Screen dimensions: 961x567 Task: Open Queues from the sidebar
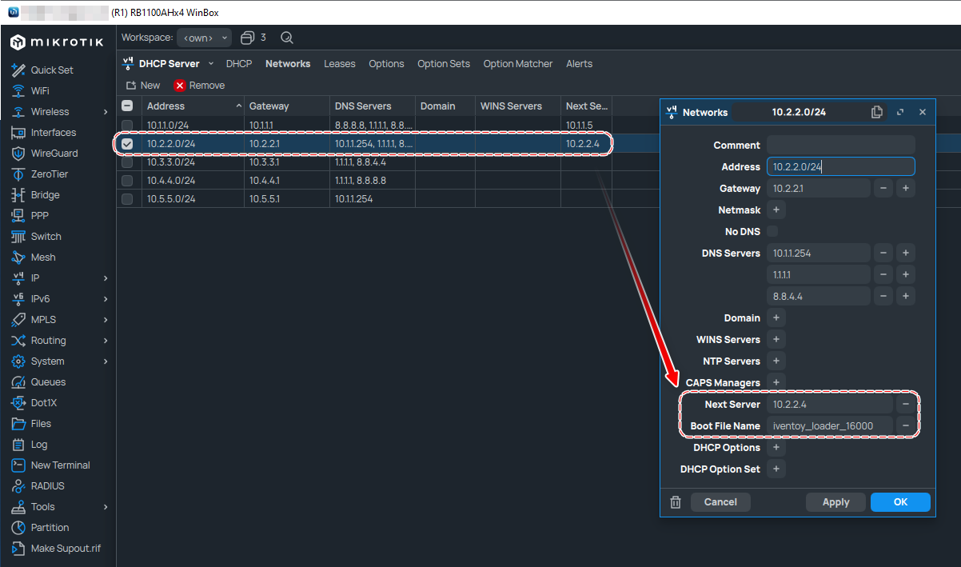(x=48, y=382)
